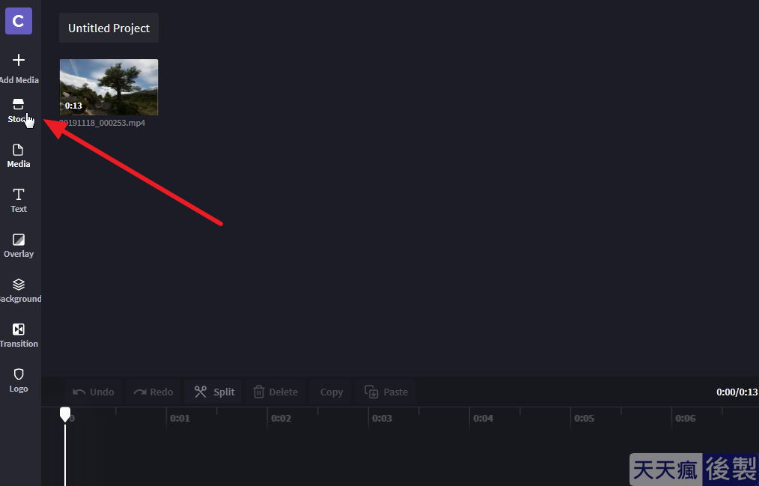Edit the Untitled Project title field
The height and width of the screenshot is (486, 759).
point(109,28)
